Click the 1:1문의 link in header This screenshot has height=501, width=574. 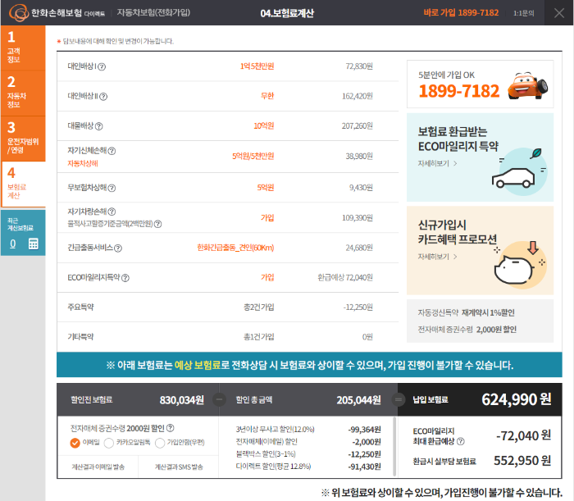[523, 13]
